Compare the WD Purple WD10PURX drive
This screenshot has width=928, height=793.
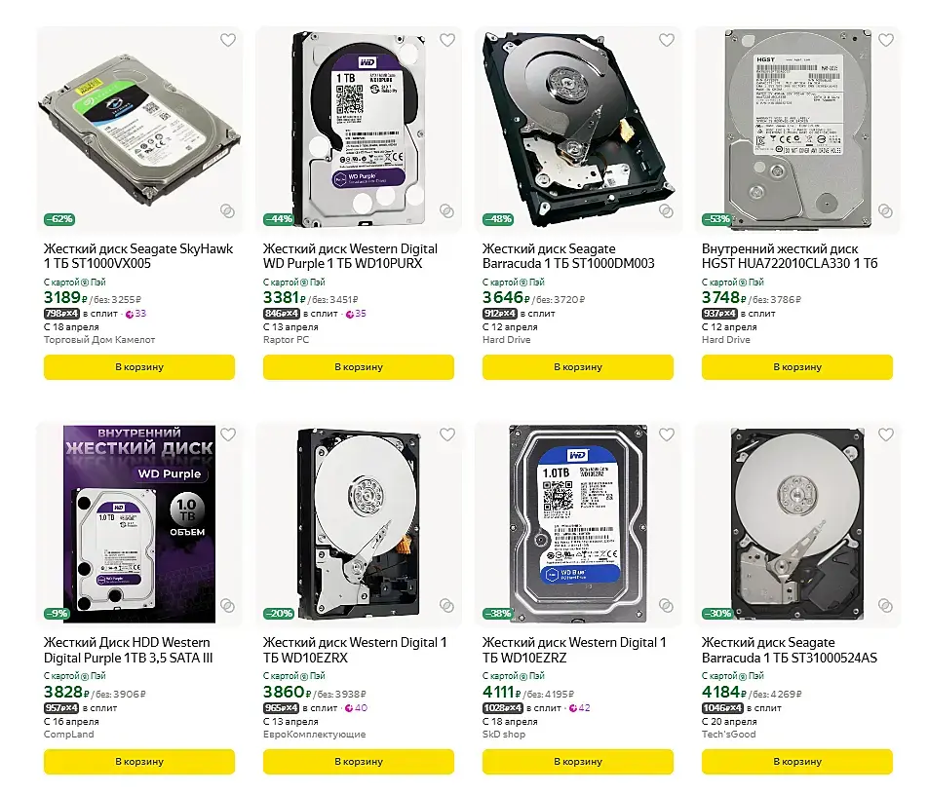(x=446, y=210)
